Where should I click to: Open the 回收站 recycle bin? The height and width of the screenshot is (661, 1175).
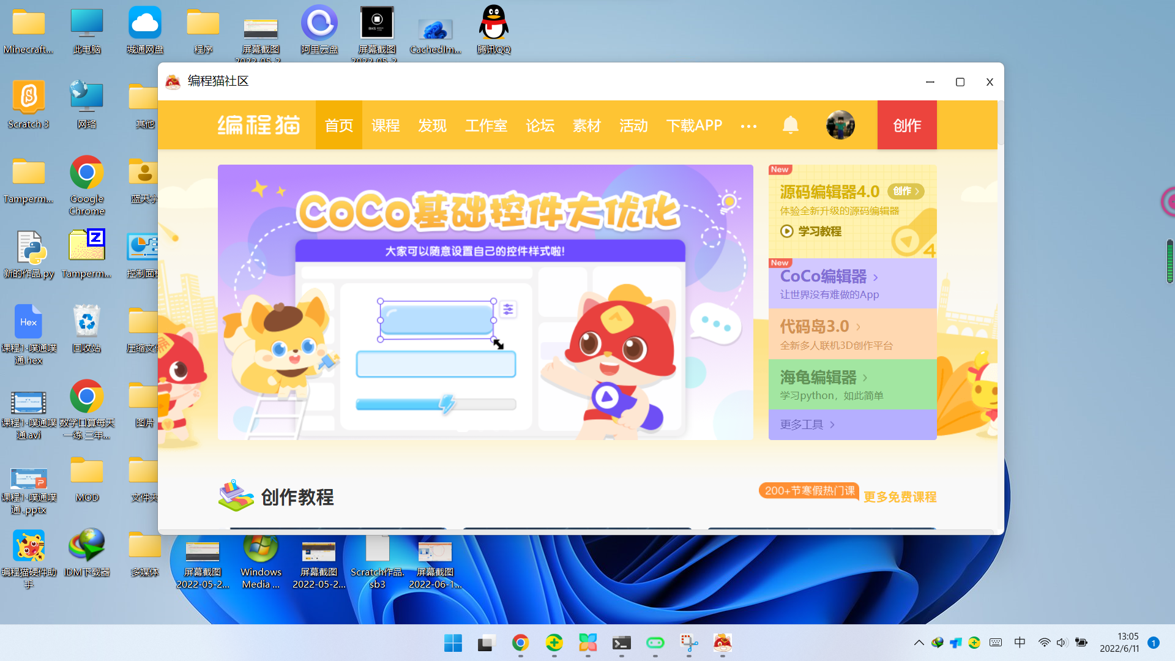tap(87, 329)
